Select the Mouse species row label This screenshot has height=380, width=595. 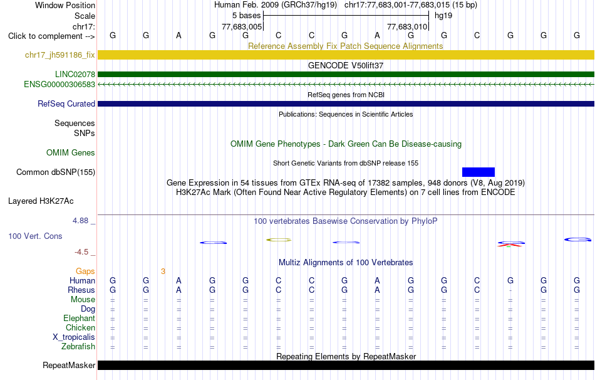coord(83,300)
